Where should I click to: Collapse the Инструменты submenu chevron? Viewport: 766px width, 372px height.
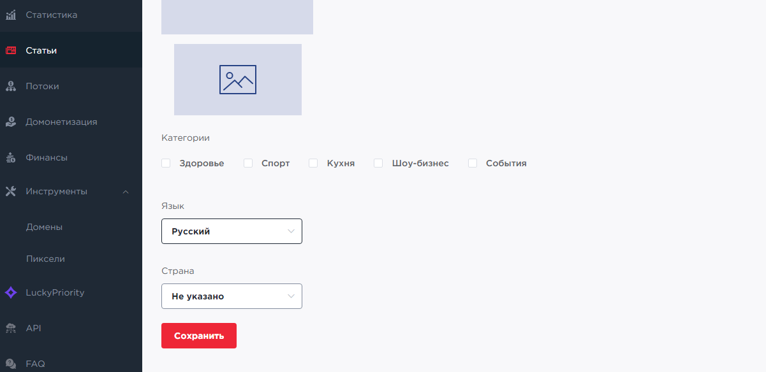coord(126,192)
